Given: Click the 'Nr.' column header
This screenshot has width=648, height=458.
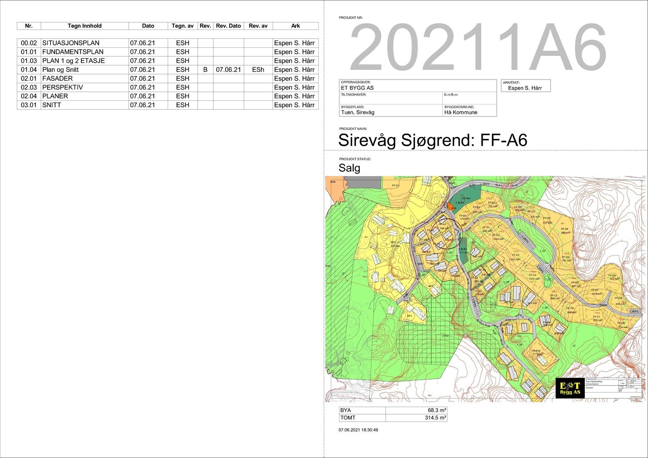Looking at the screenshot, I should [x=29, y=26].
